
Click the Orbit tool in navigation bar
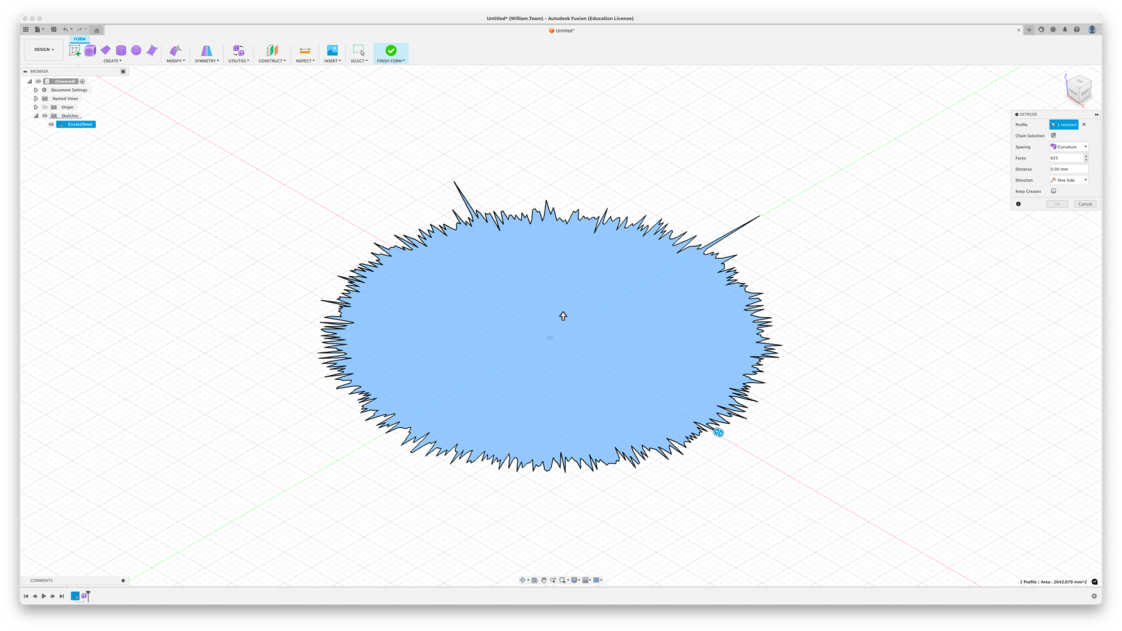(x=523, y=580)
